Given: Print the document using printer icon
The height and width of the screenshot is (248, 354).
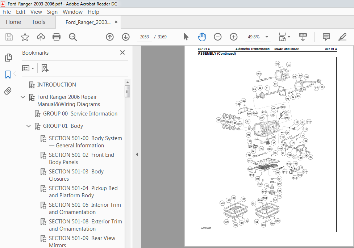Looking at the screenshot, I should [57, 37].
